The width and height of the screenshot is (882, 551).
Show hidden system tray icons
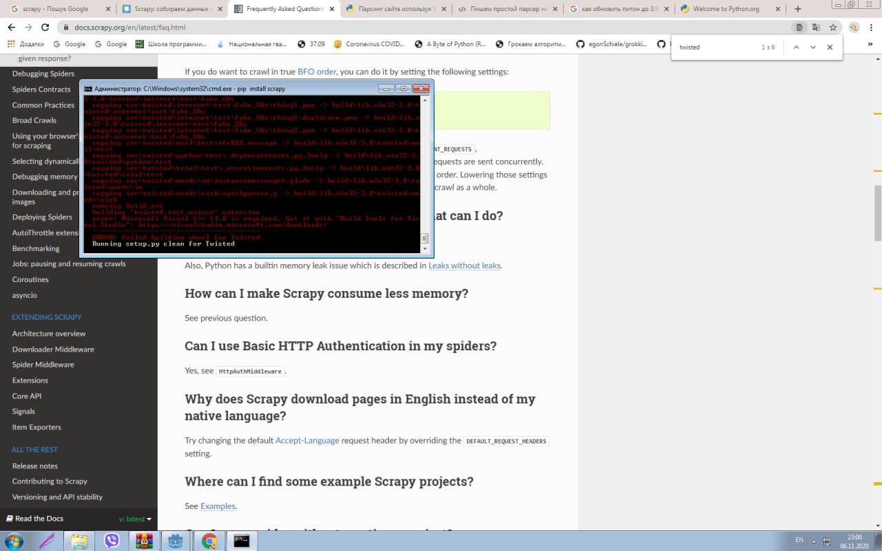click(815, 541)
